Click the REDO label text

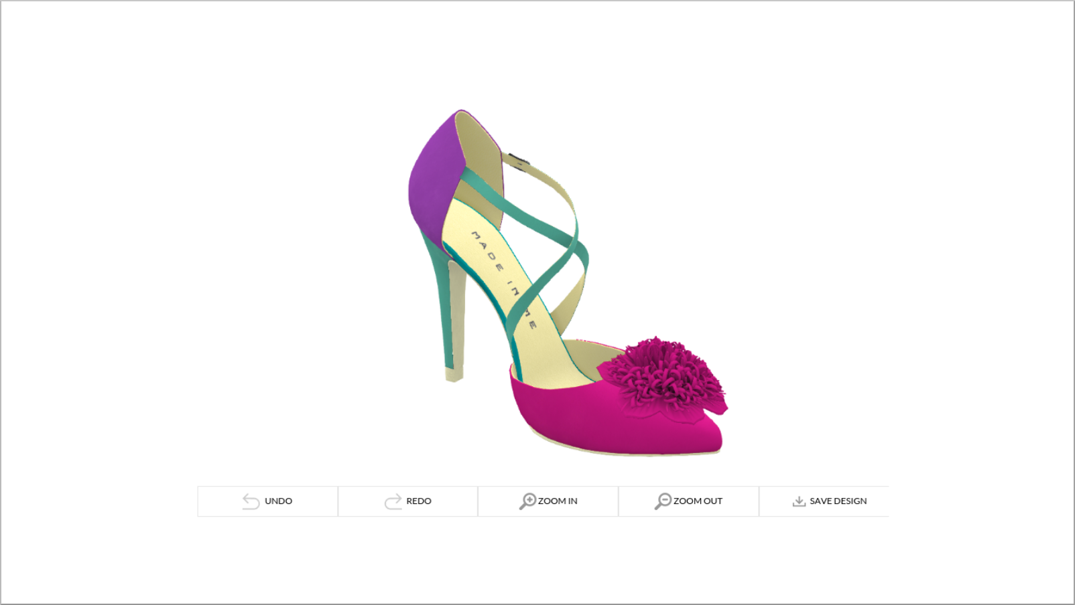(x=419, y=501)
